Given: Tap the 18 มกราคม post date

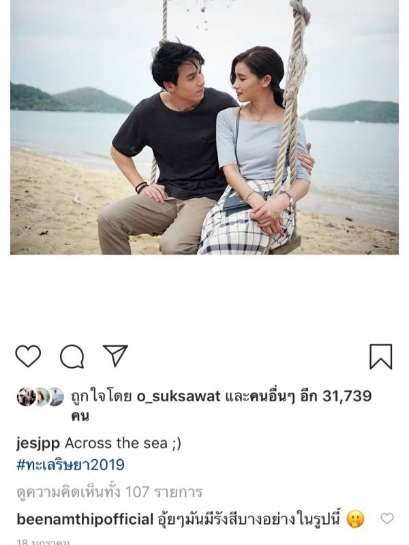Looking at the screenshot, I should click(43, 542).
